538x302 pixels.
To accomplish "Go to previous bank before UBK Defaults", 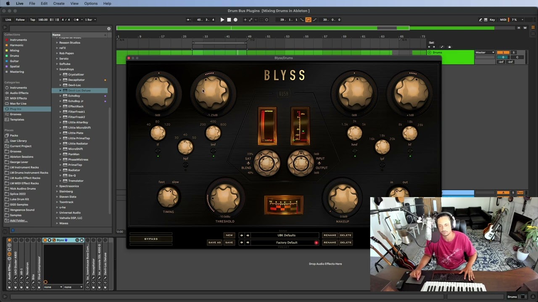I will [241, 235].
